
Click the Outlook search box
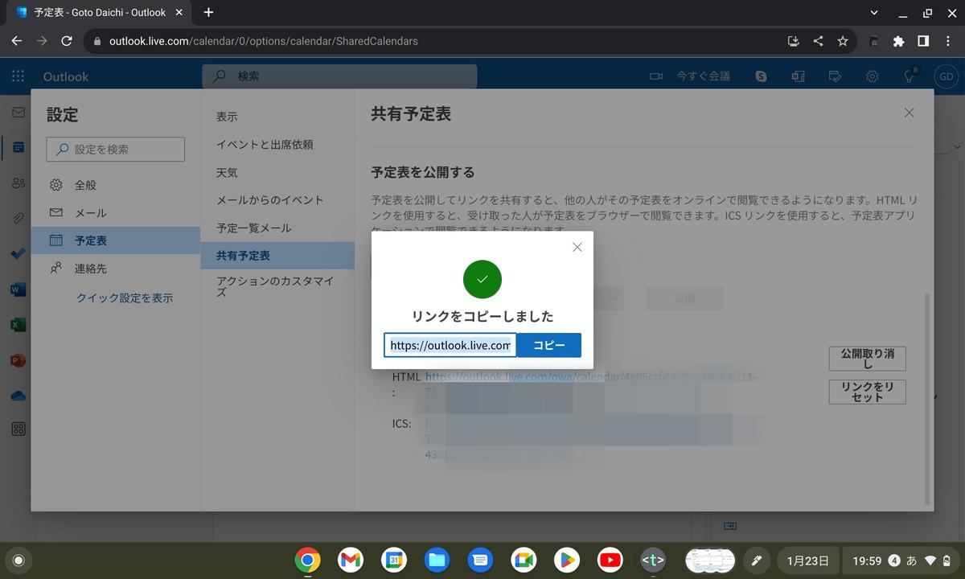tap(339, 76)
